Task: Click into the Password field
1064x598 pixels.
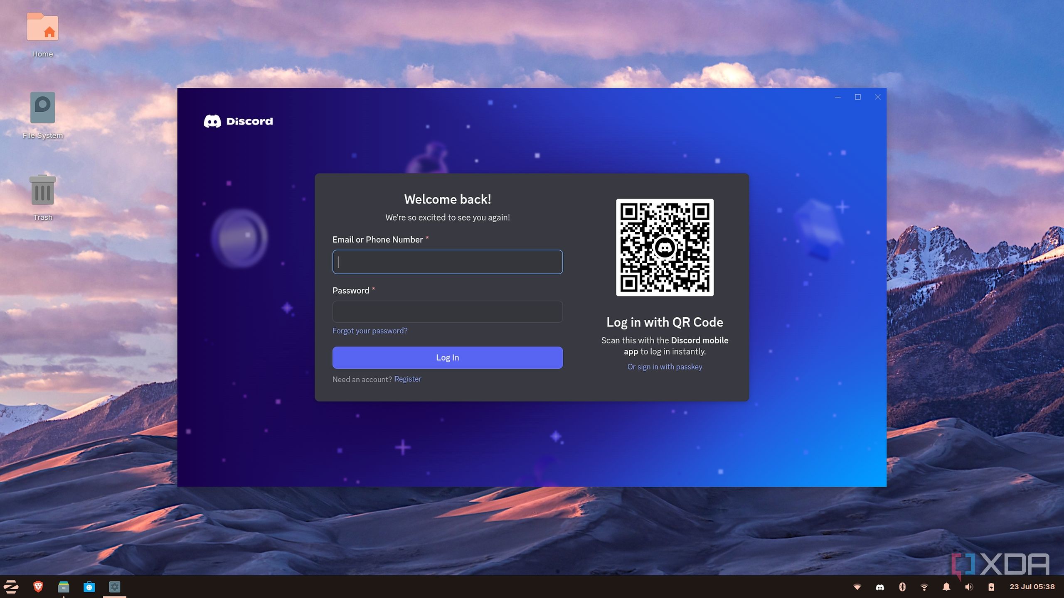Action: (448, 311)
